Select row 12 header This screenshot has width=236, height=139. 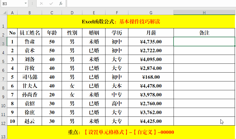[3, 121]
